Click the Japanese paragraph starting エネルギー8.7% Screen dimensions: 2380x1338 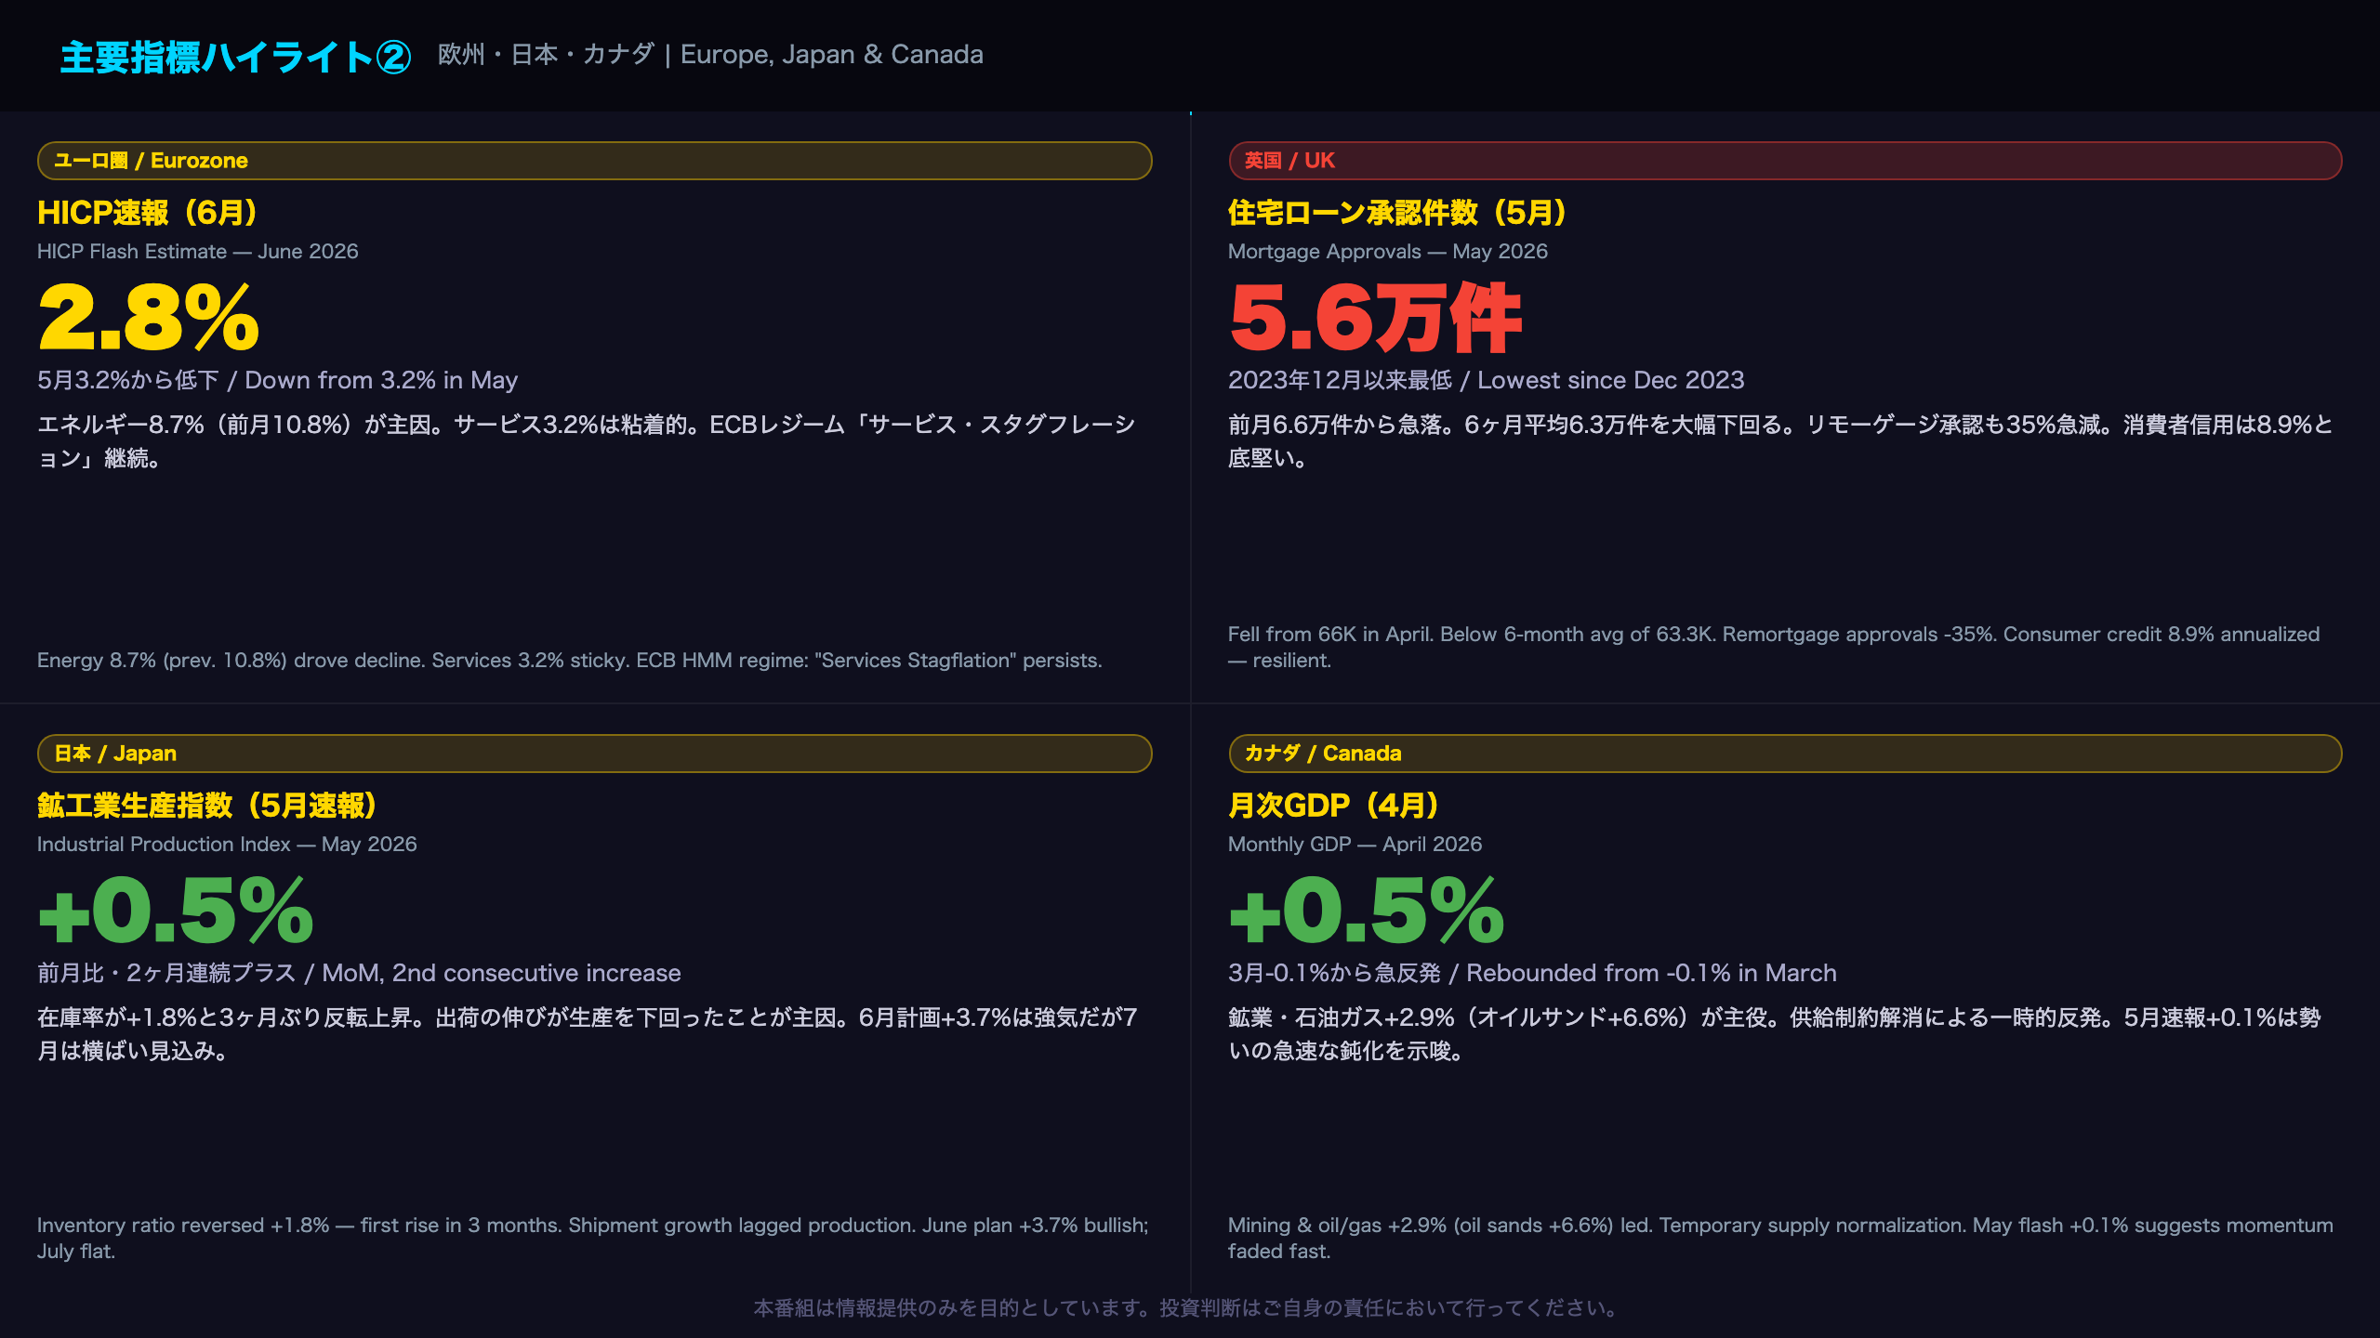point(587,441)
